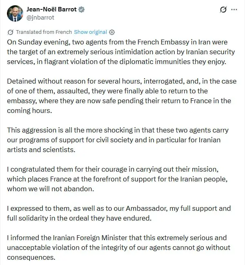245x265 pixels.
Task: Click the 'Translated from French' label
Action: coord(44,32)
